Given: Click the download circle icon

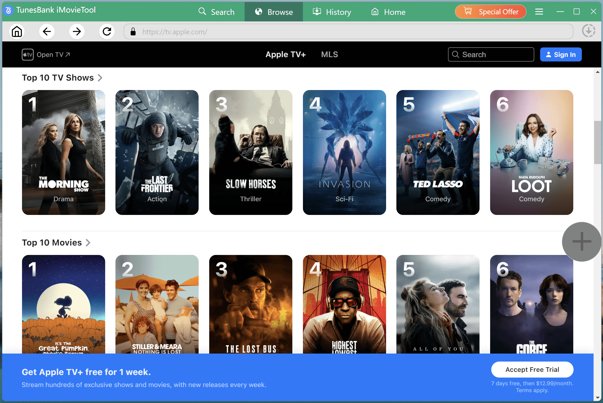Looking at the screenshot, I should click(589, 31).
